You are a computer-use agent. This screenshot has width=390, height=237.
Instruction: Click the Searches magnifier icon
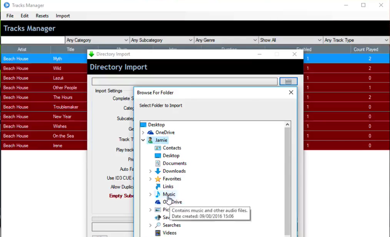158,225
